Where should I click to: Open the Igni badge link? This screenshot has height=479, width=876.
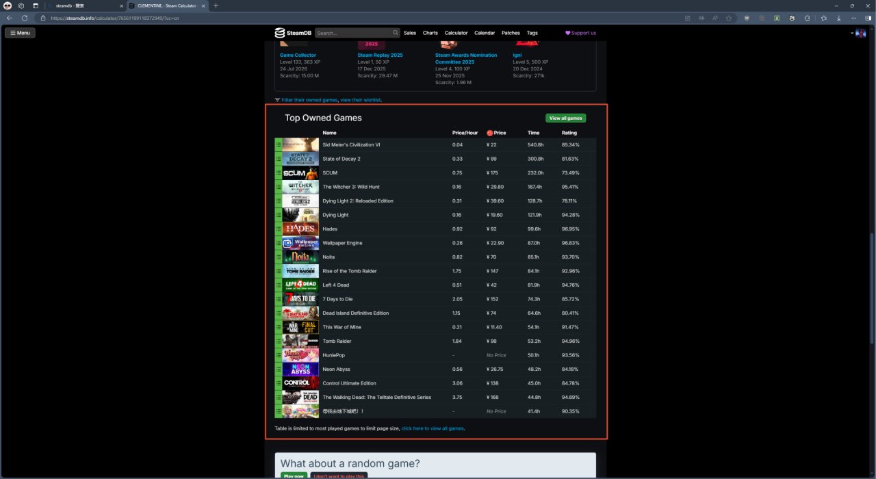point(517,55)
